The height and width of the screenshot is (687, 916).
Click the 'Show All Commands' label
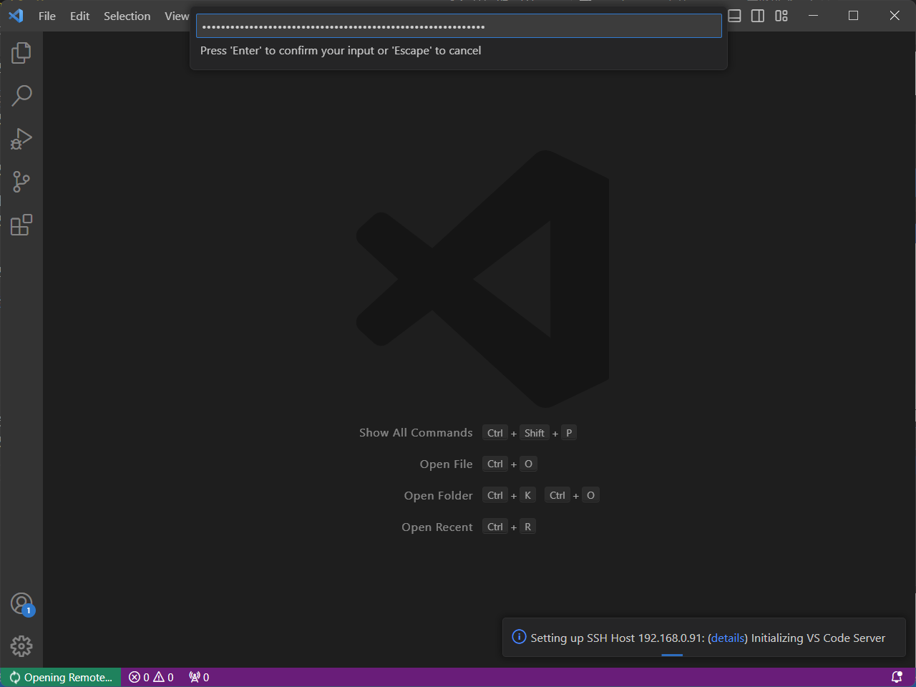(416, 433)
